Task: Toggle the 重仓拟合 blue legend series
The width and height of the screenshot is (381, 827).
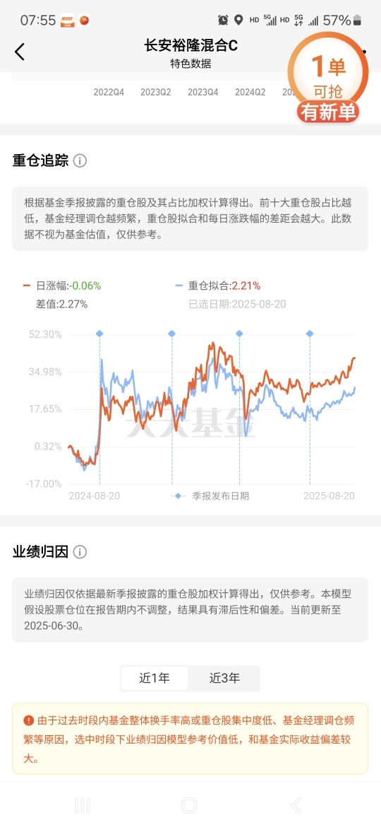Action: point(218,286)
